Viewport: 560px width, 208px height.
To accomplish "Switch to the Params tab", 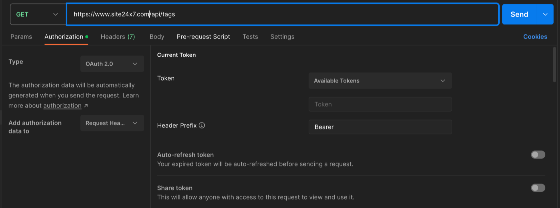I will (21, 37).
